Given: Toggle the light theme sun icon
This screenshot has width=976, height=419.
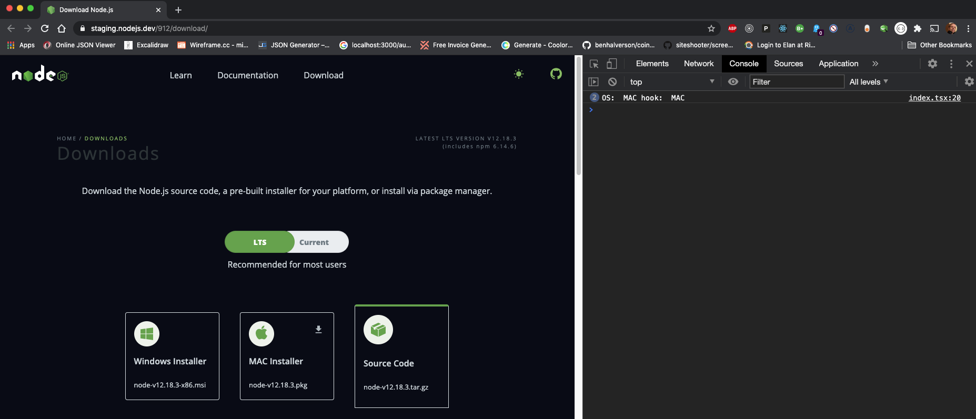Looking at the screenshot, I should coord(519,74).
